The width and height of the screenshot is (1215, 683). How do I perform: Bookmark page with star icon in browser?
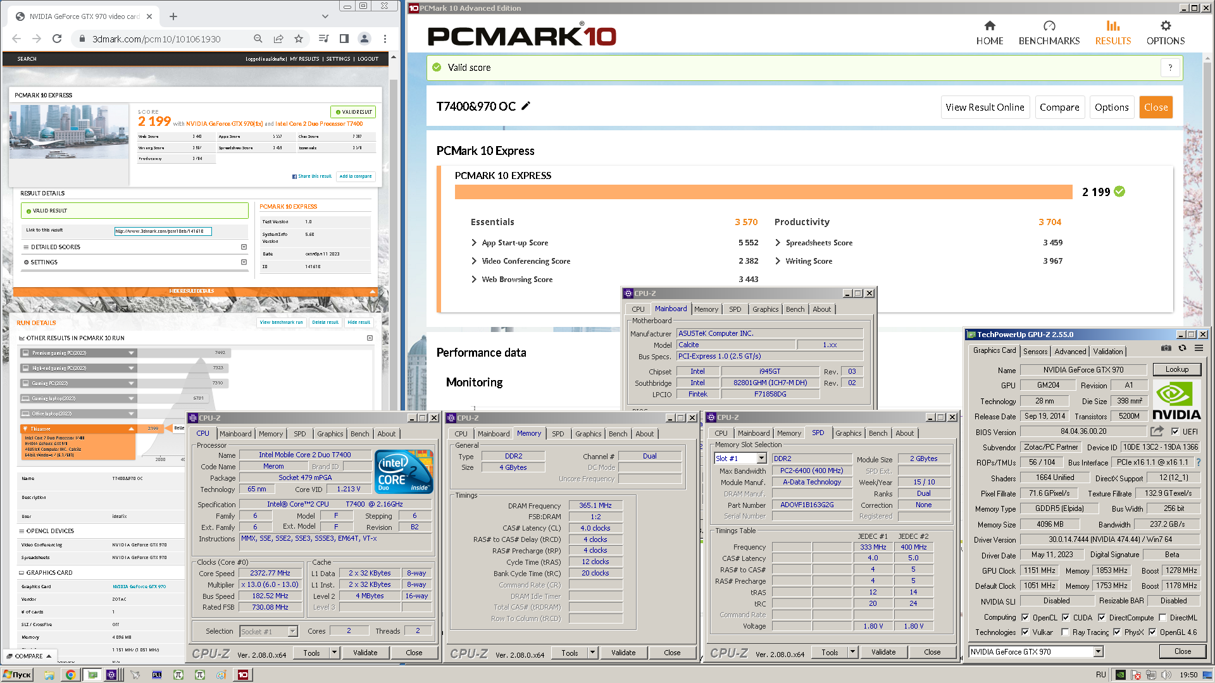[x=299, y=39]
